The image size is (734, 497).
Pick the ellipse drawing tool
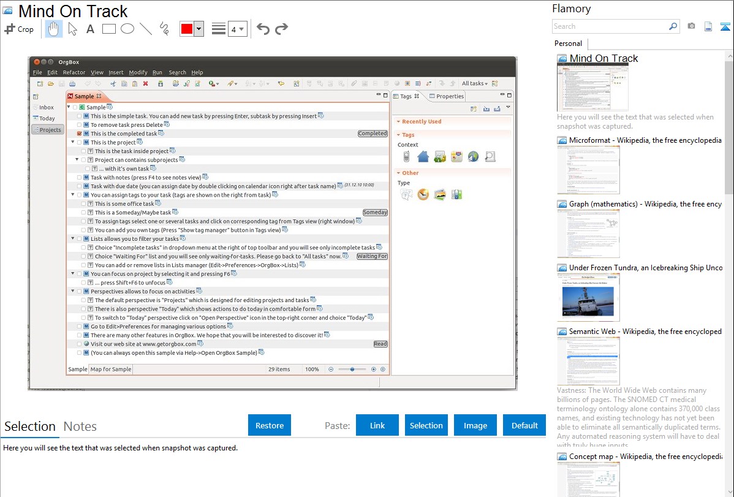(x=127, y=29)
